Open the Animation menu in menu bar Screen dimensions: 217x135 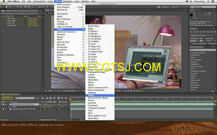click(x=68, y=1)
